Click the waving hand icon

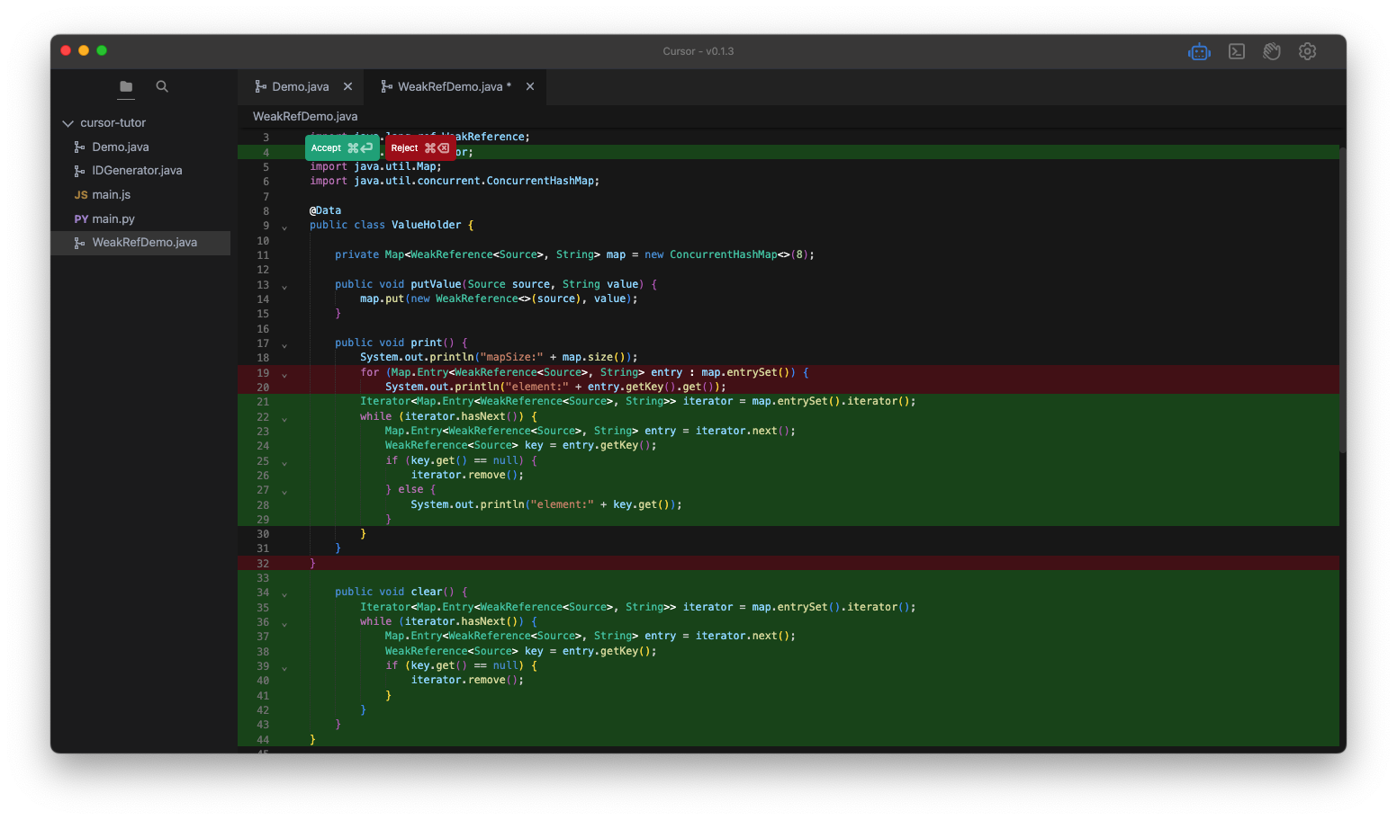coord(1271,52)
